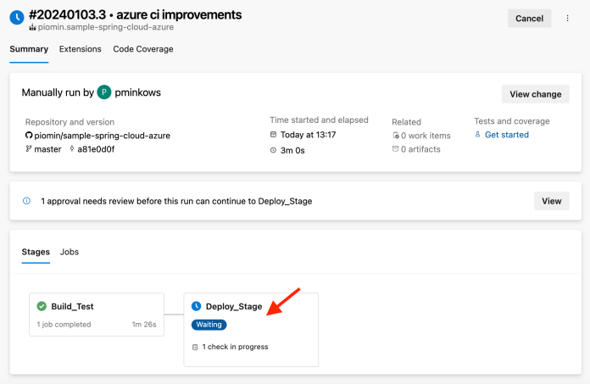Click the pminkows user avatar
This screenshot has width=590, height=384.
point(104,92)
